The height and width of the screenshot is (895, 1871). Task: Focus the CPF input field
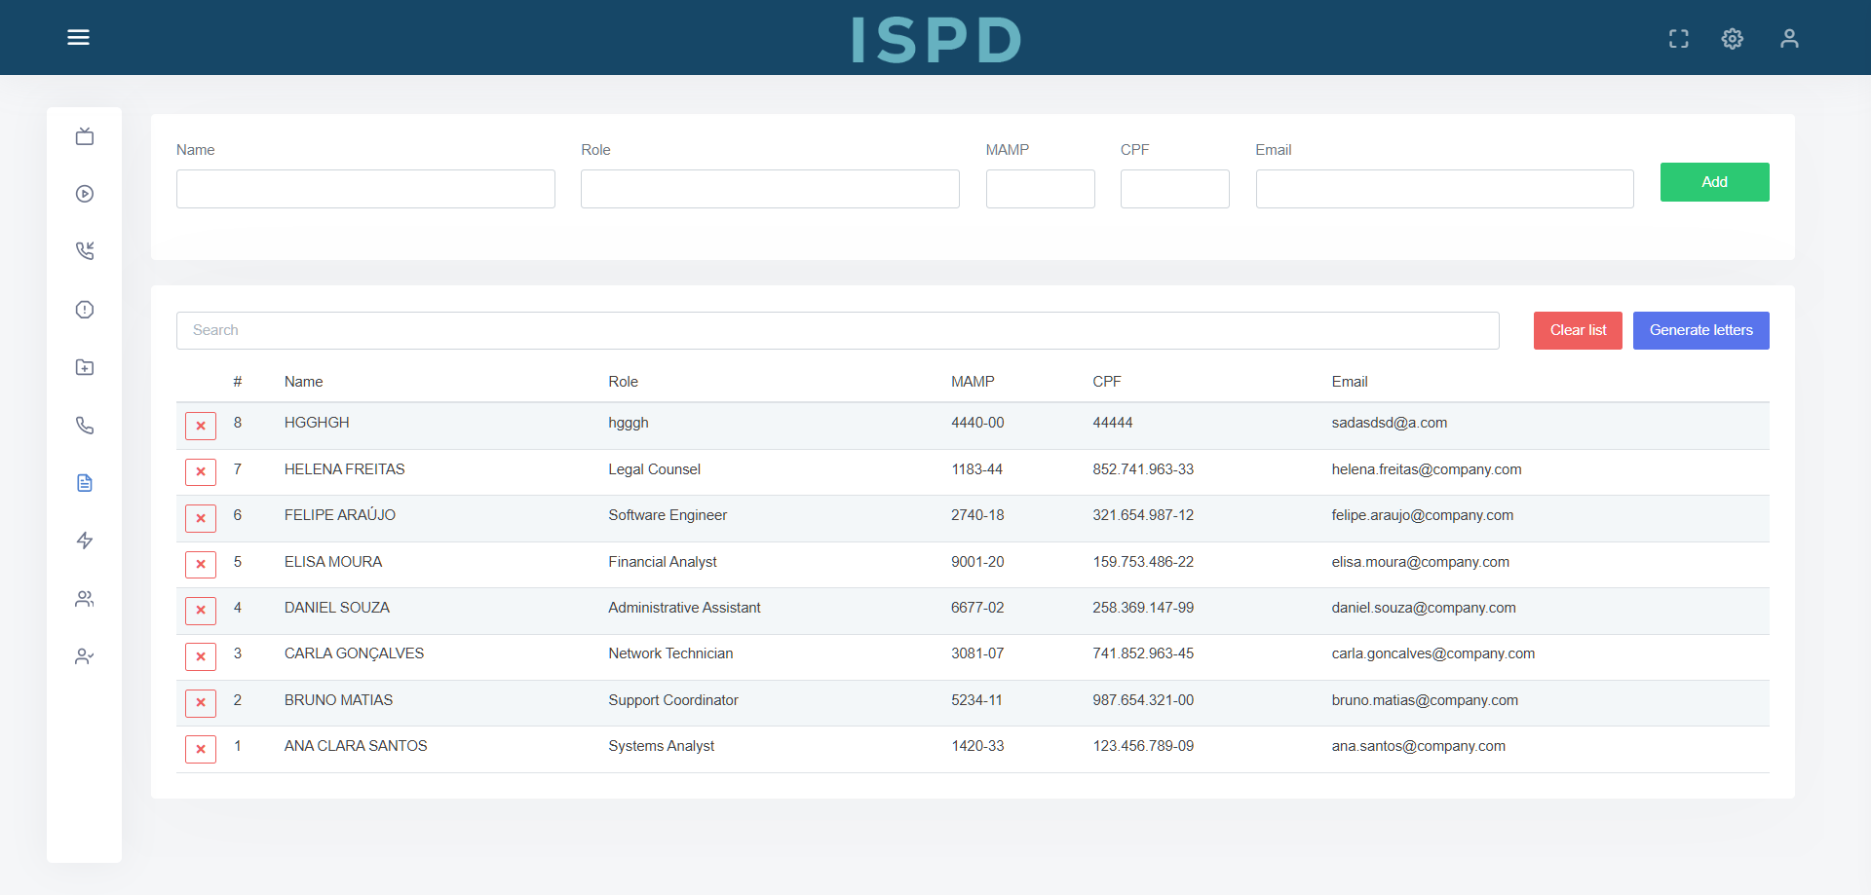coord(1175,189)
